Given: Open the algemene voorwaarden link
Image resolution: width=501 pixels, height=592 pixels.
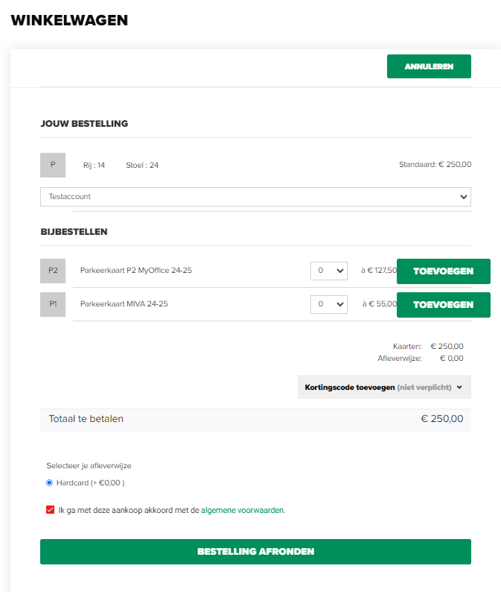Looking at the screenshot, I should coord(243,510).
